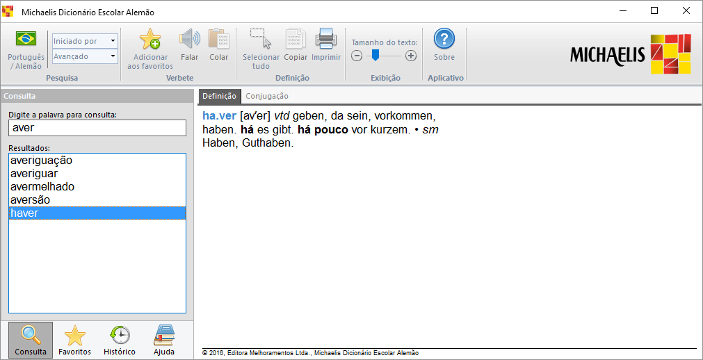Screen dimensions: 703x360
Task: Click Selecionar tudo icon
Action: (x=261, y=39)
